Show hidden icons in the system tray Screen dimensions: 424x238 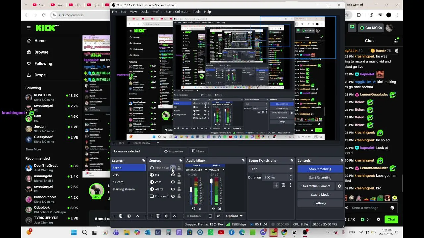328,233
